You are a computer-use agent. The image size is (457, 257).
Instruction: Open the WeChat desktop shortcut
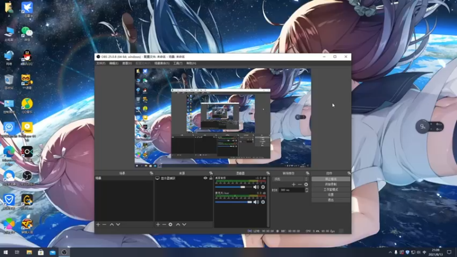tap(27, 34)
